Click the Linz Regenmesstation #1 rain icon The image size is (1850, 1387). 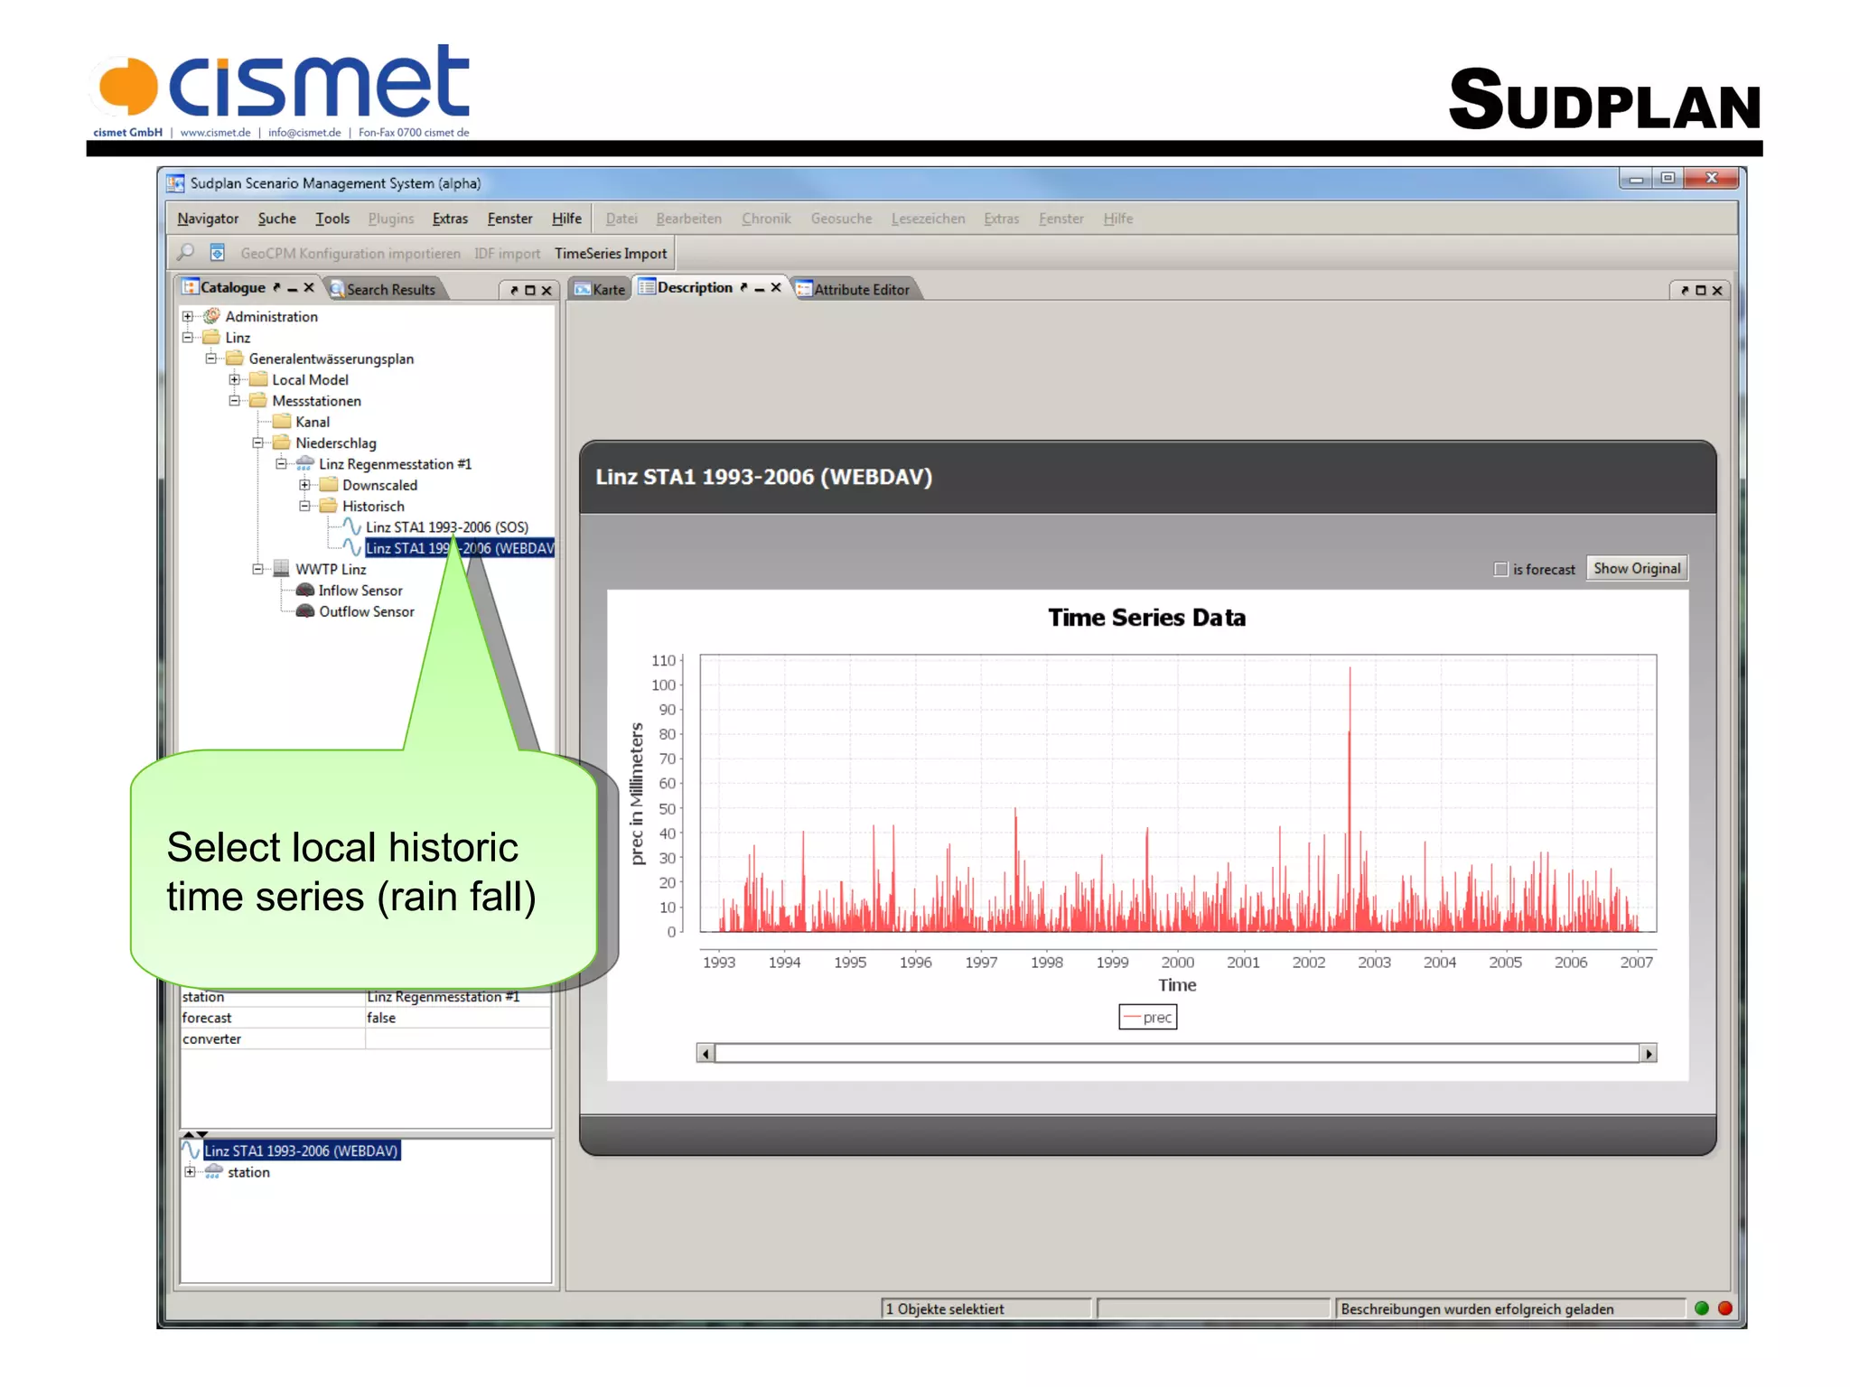305,464
